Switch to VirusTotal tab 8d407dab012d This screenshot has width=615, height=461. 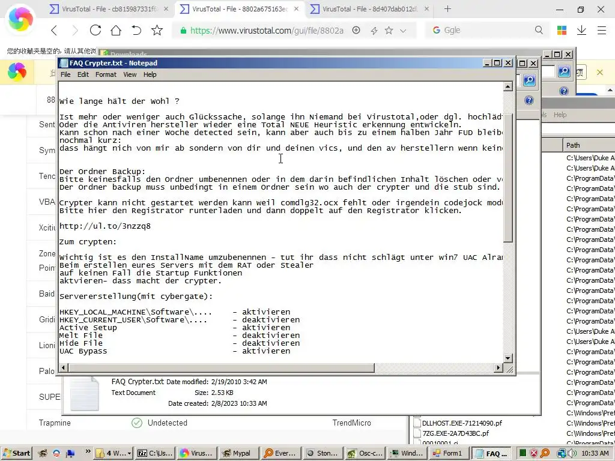coord(369,8)
